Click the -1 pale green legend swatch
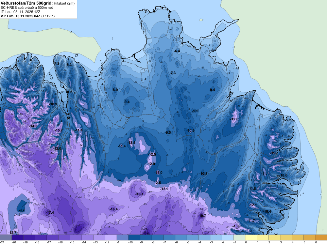This screenshot has width=327, height=244. click(239, 237)
